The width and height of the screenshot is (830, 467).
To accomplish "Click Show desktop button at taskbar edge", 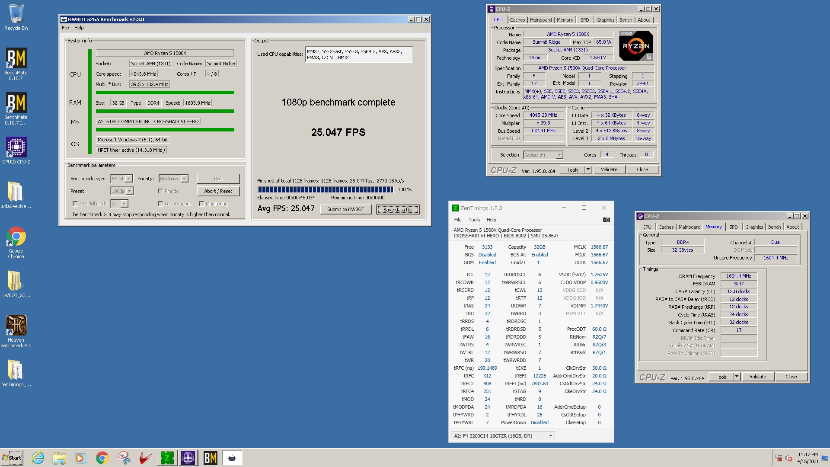I will click(825, 458).
